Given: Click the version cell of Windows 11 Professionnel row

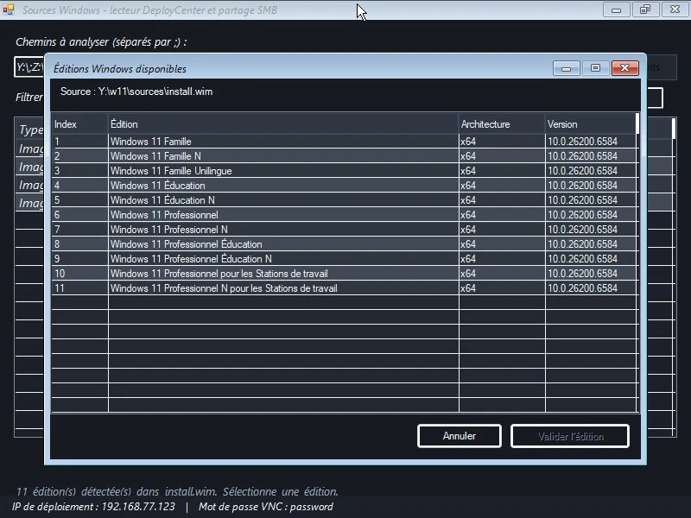Looking at the screenshot, I should click(591, 214).
